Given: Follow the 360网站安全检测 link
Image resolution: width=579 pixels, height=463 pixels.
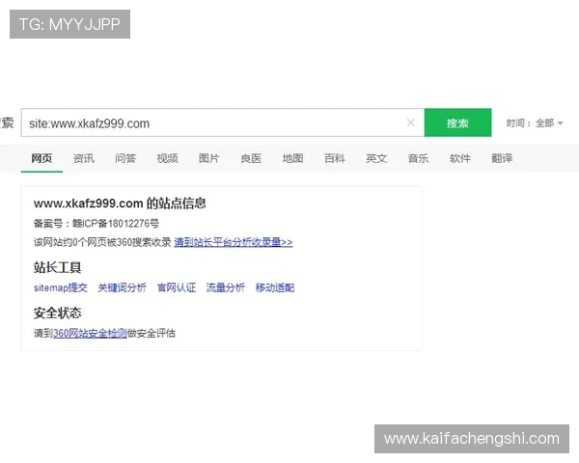Looking at the screenshot, I should 90,334.
